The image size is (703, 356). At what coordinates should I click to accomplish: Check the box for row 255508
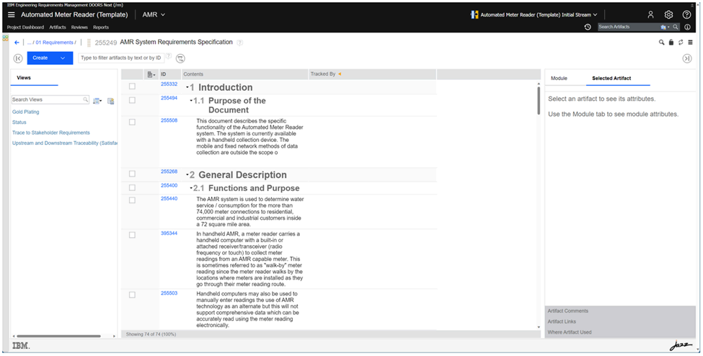pyautogui.click(x=132, y=122)
